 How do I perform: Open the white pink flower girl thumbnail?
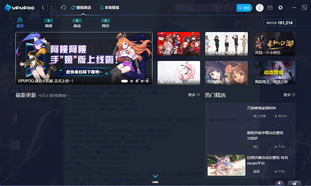pyautogui.click(x=179, y=73)
